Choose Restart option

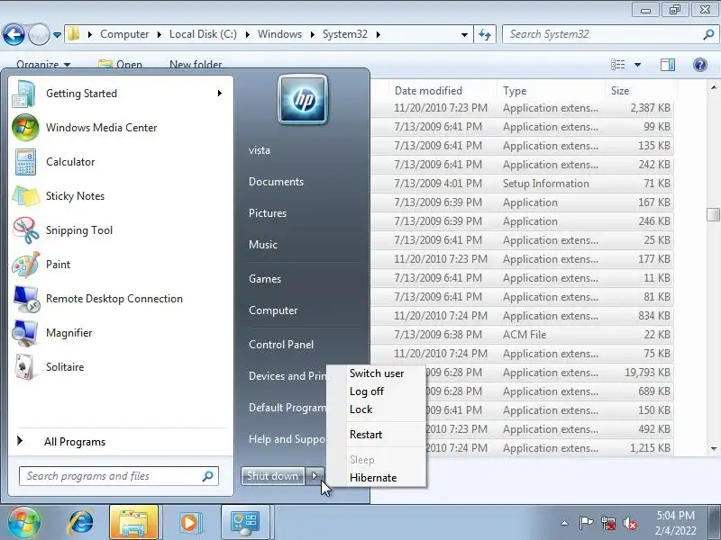pos(376,435)
